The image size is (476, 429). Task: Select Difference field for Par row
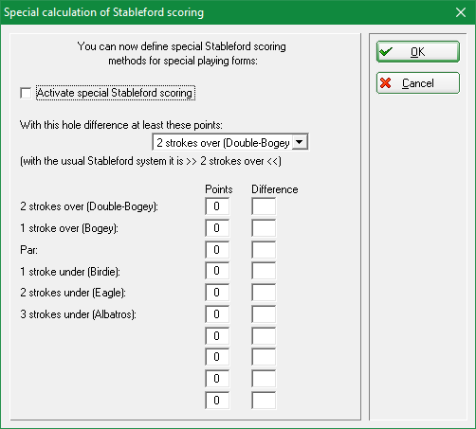coord(264,250)
